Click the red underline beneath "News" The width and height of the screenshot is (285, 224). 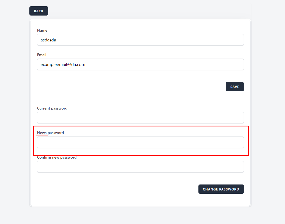tap(42, 135)
